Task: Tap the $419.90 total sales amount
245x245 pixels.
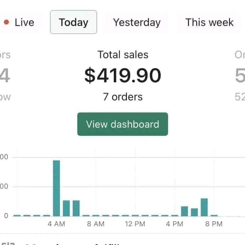Action: 123,76
